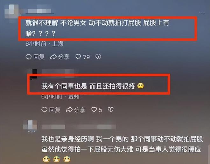Click the third commenter's blurred username
This screenshot has width=210, height=164.
pos(79,127)
